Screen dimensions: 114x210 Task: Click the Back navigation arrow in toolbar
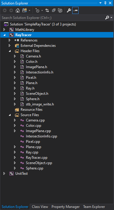point(5,10)
